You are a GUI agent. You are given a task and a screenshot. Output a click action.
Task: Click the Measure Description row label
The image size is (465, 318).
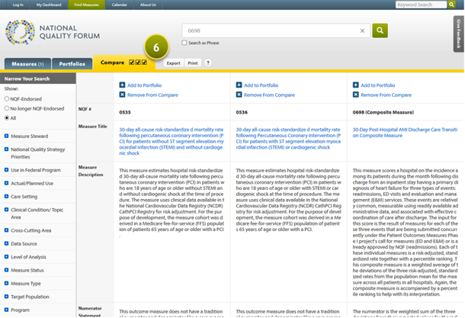click(x=91, y=171)
